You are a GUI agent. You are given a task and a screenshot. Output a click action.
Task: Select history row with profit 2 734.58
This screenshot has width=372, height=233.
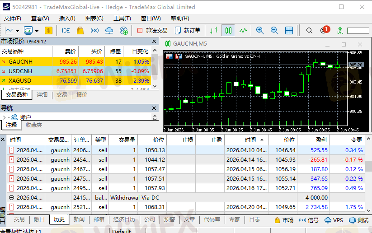[x=186, y=207]
